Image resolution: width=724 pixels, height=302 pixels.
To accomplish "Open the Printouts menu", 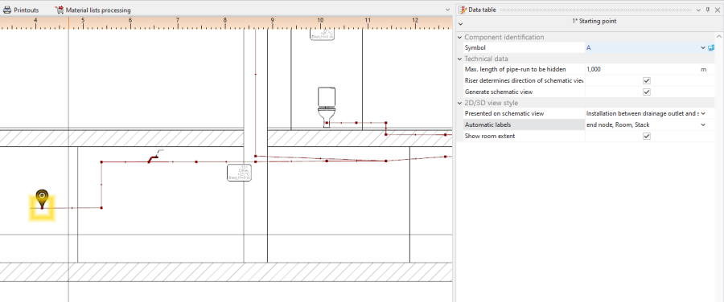I will [21, 10].
